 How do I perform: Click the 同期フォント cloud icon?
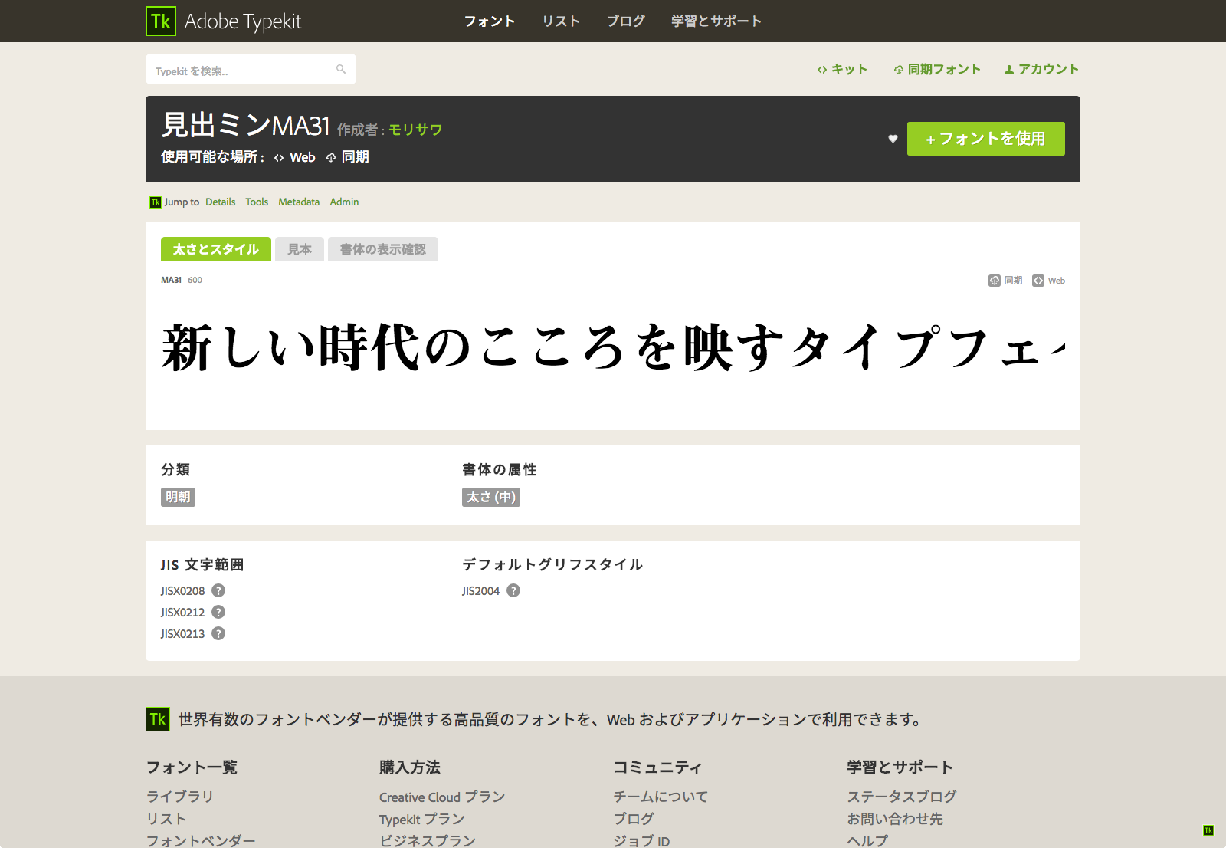897,69
